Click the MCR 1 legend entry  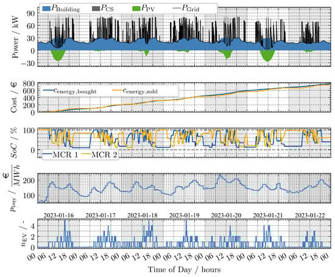pos(60,155)
